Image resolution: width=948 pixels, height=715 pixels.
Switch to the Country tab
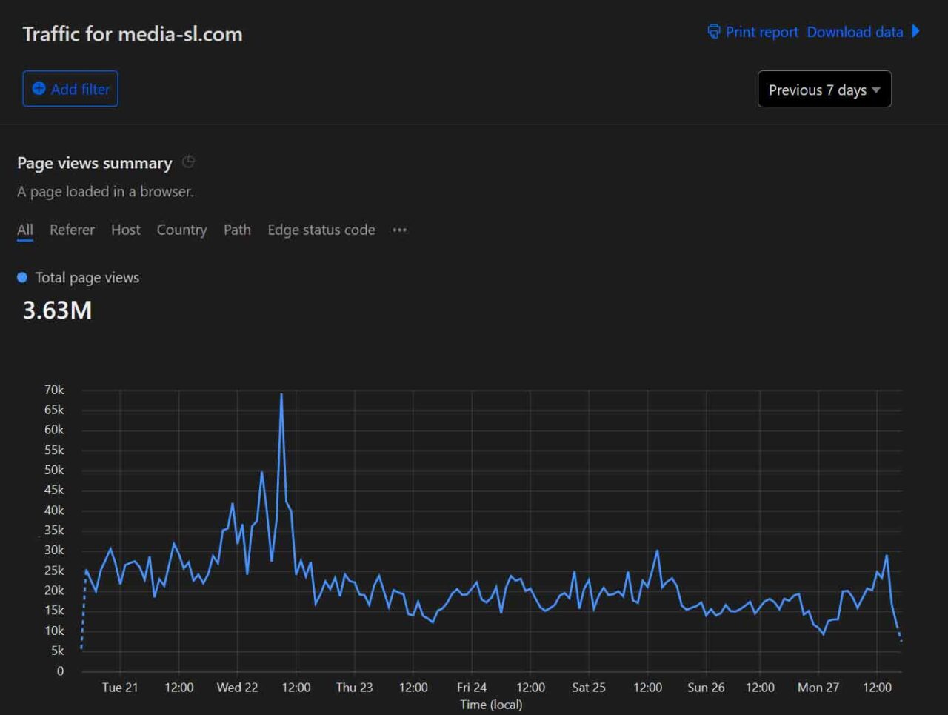click(x=181, y=230)
